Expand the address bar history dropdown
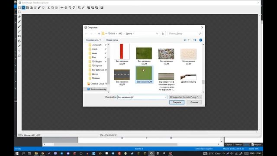277x156 pixels. 157,34
